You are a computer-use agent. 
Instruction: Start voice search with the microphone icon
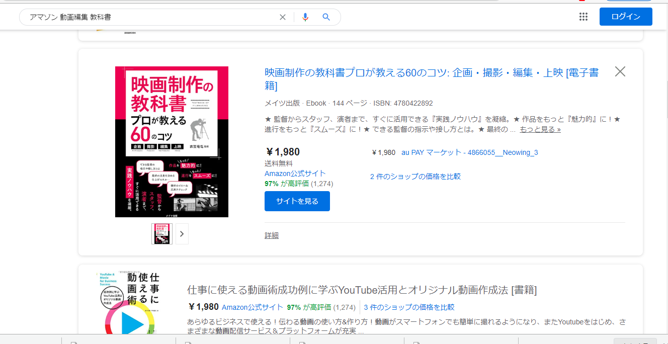[x=305, y=17]
